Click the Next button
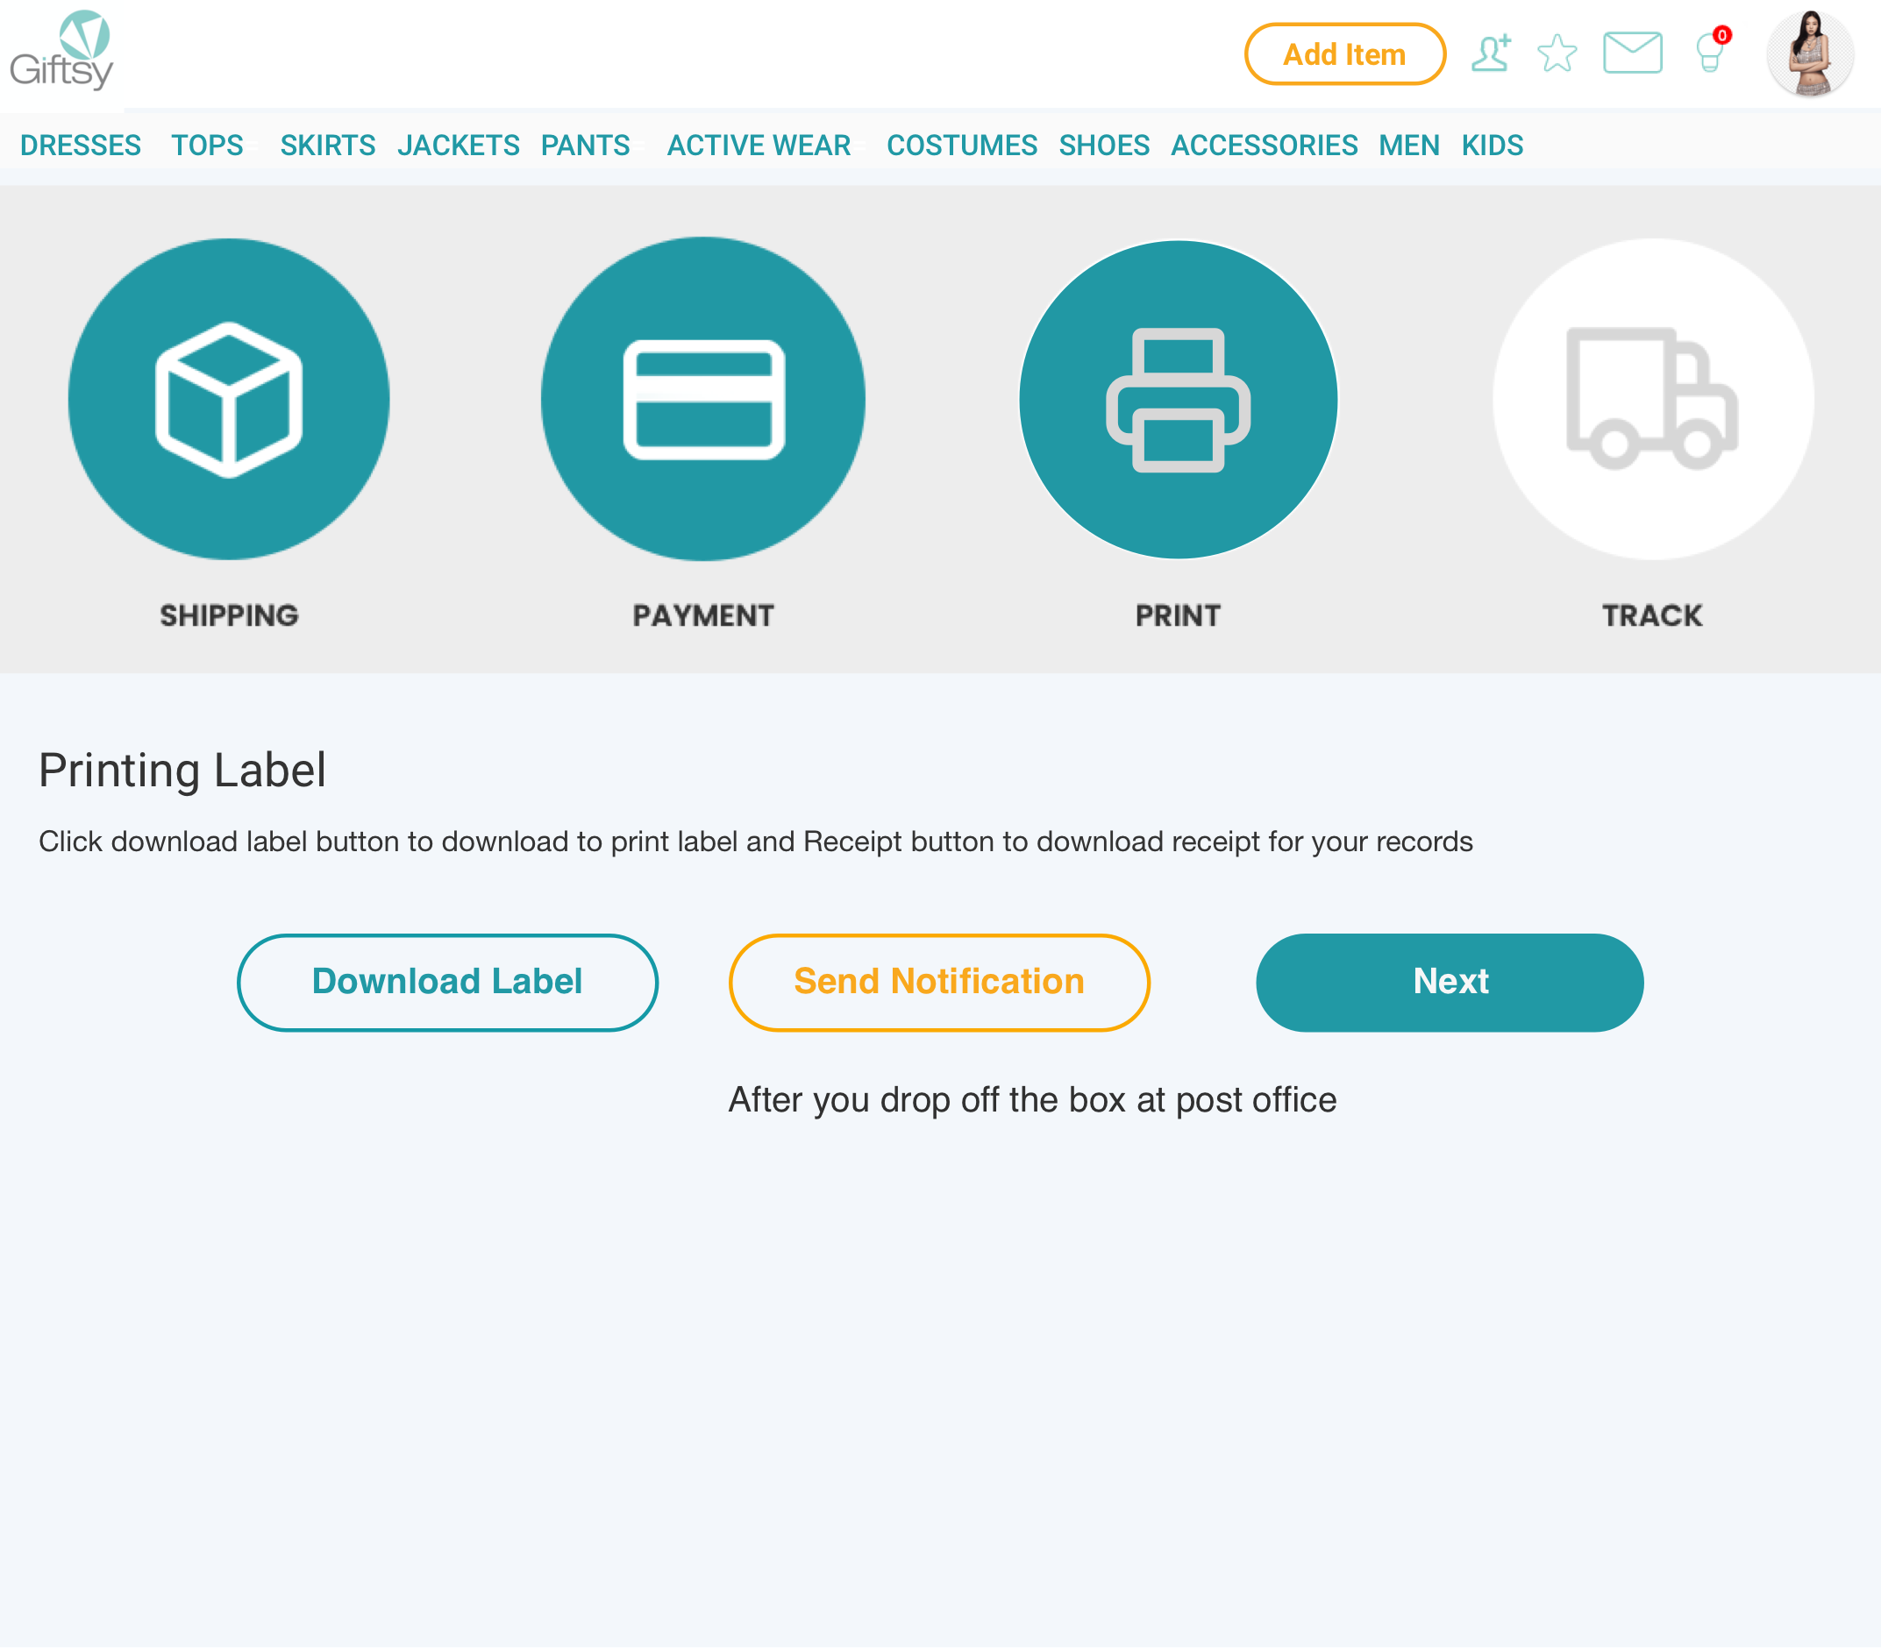 [x=1450, y=982]
